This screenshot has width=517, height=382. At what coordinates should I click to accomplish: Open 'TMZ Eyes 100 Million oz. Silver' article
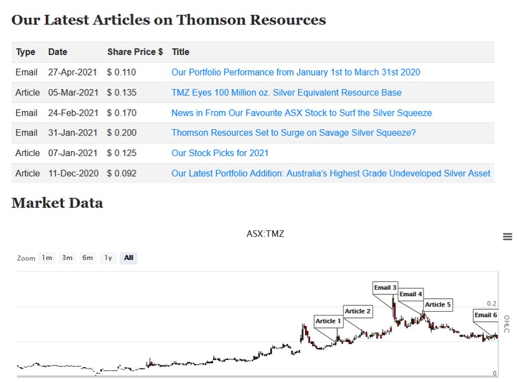pos(286,92)
